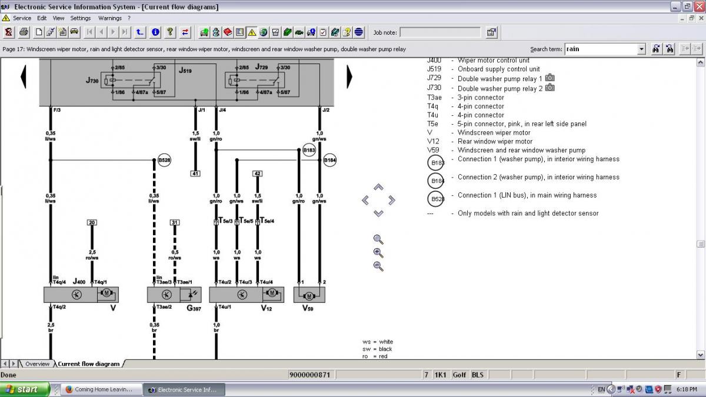Click the printer icon in toolbar
Image resolution: width=706 pixels, height=397 pixels.
click(23, 32)
